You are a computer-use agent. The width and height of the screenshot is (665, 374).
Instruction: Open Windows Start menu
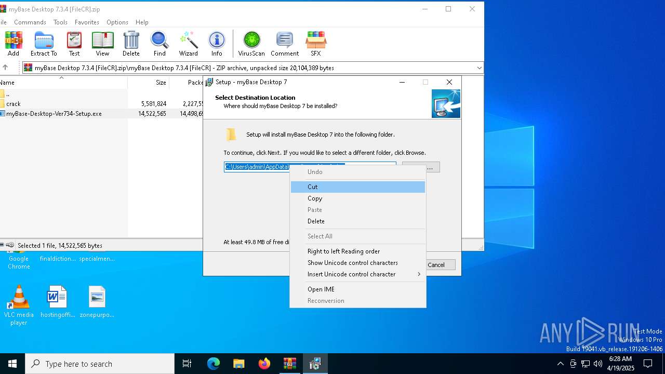pyautogui.click(x=12, y=364)
